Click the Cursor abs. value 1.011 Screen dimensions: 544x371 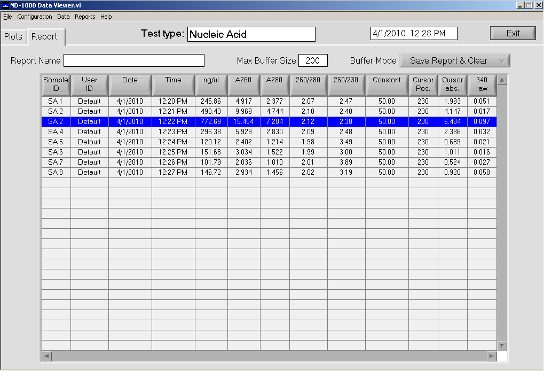452,152
